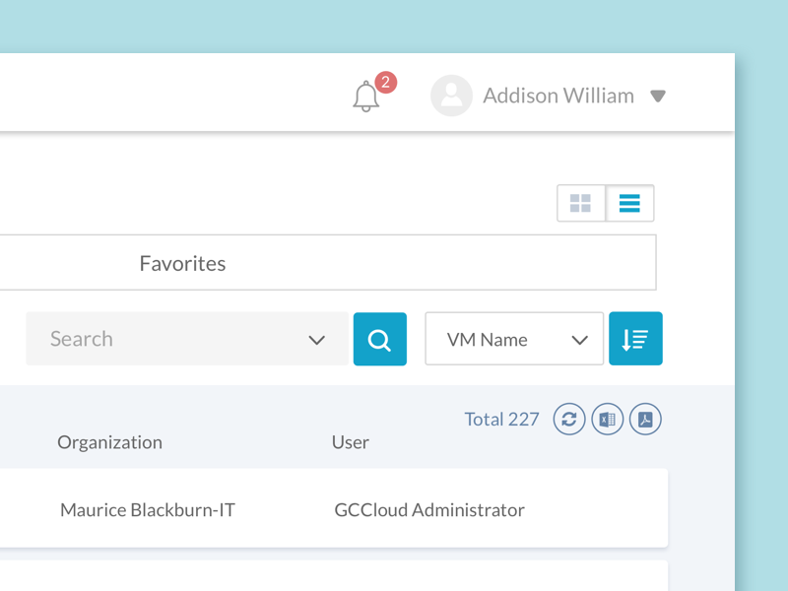Select the Favorites tab
This screenshot has width=788, height=591.
[x=182, y=263]
